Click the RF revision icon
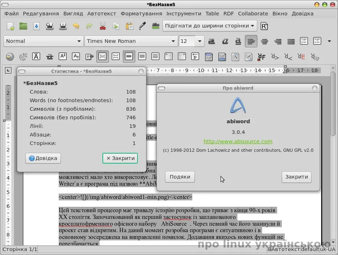Image resolution: width=338 pixels, height=255 pixels. [x=262, y=57]
